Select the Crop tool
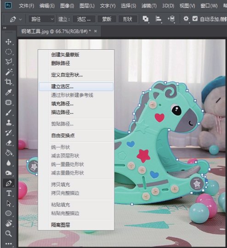The image size is (227, 248). (8, 82)
